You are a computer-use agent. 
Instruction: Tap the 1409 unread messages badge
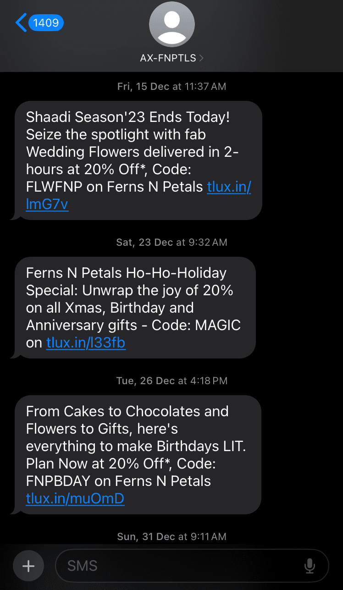coord(46,22)
